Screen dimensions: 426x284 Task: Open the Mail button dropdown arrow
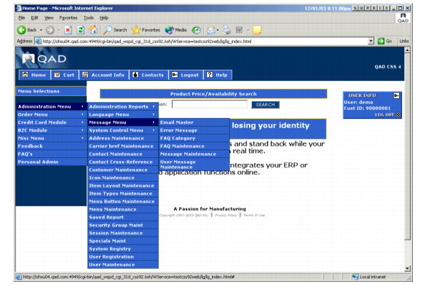pos(218,30)
